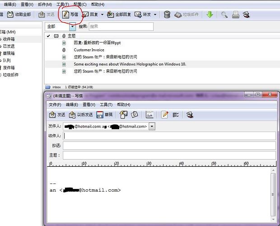Click the main window search (搜索) input box
The image size is (280, 226).
coord(121,27)
